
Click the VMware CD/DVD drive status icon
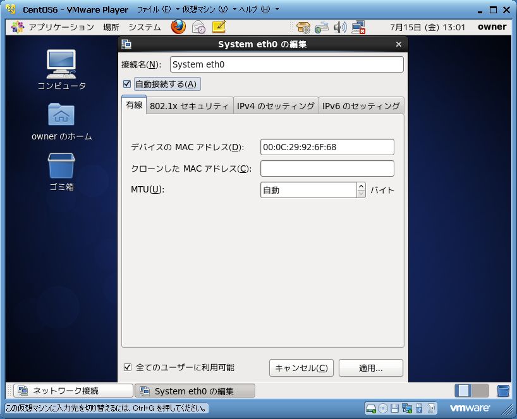[x=383, y=408]
